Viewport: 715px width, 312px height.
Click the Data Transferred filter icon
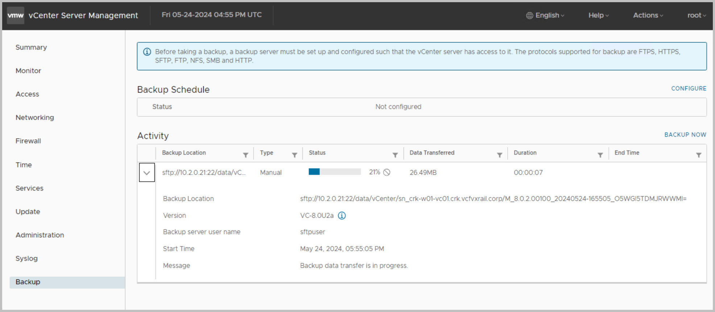[x=499, y=155]
